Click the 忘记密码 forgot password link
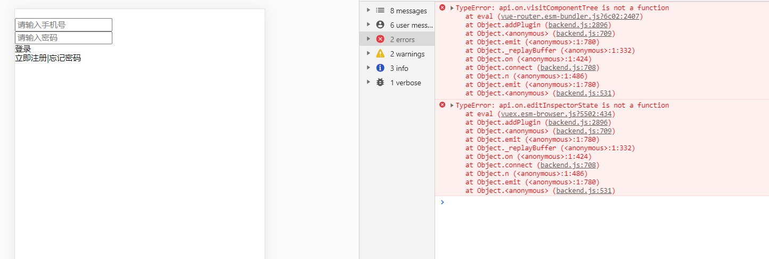Image resolution: width=769 pixels, height=259 pixels. coord(65,58)
